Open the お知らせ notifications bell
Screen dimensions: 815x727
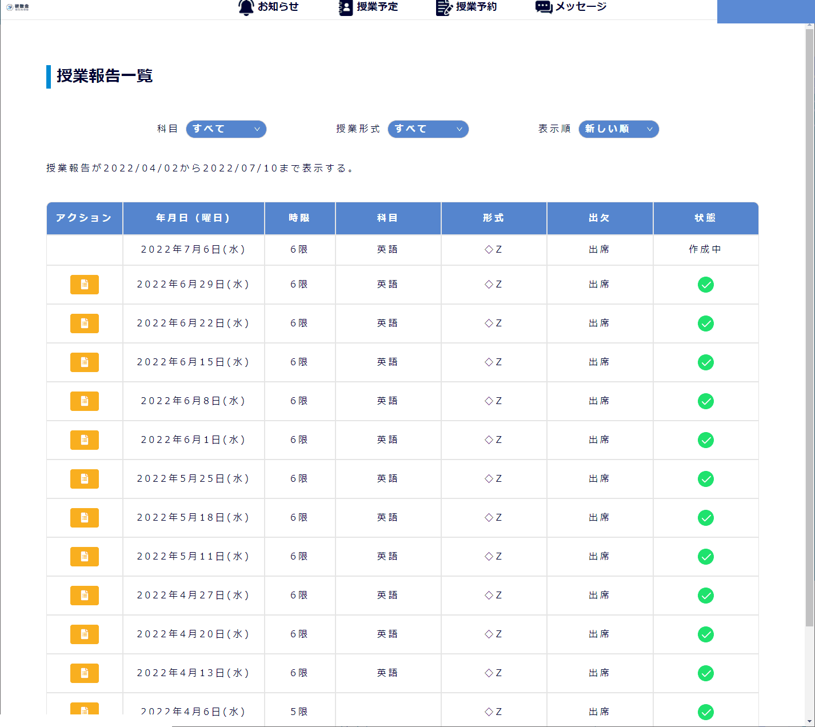(246, 7)
